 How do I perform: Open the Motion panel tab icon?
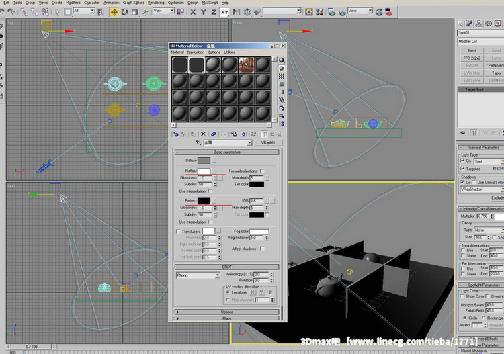(489, 24)
